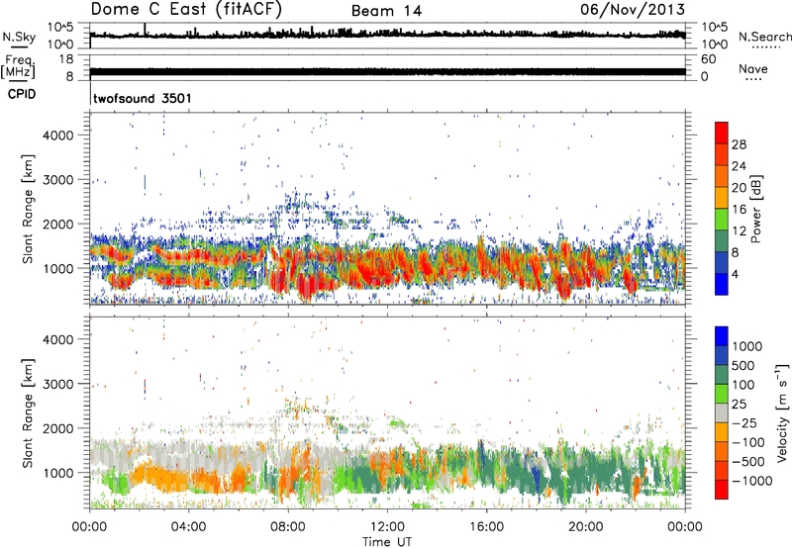
Task: Click the 'N.Search' legend label
Action: coord(764,37)
